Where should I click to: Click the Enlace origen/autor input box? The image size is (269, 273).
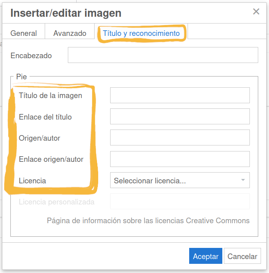coord(180,159)
